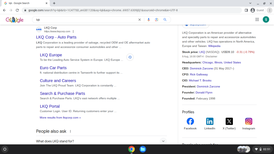Open LKQ Corp - Auto Parts result
The height and width of the screenshot is (154, 274).
pos(56,37)
